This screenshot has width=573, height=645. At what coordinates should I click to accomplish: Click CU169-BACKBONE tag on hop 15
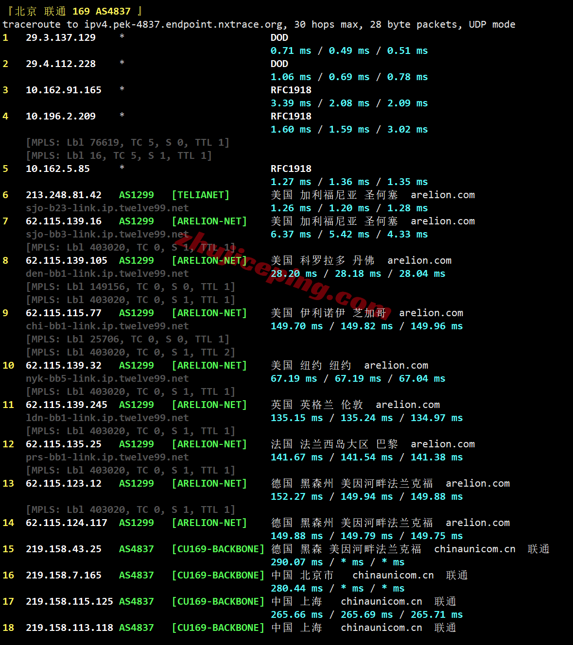218,549
